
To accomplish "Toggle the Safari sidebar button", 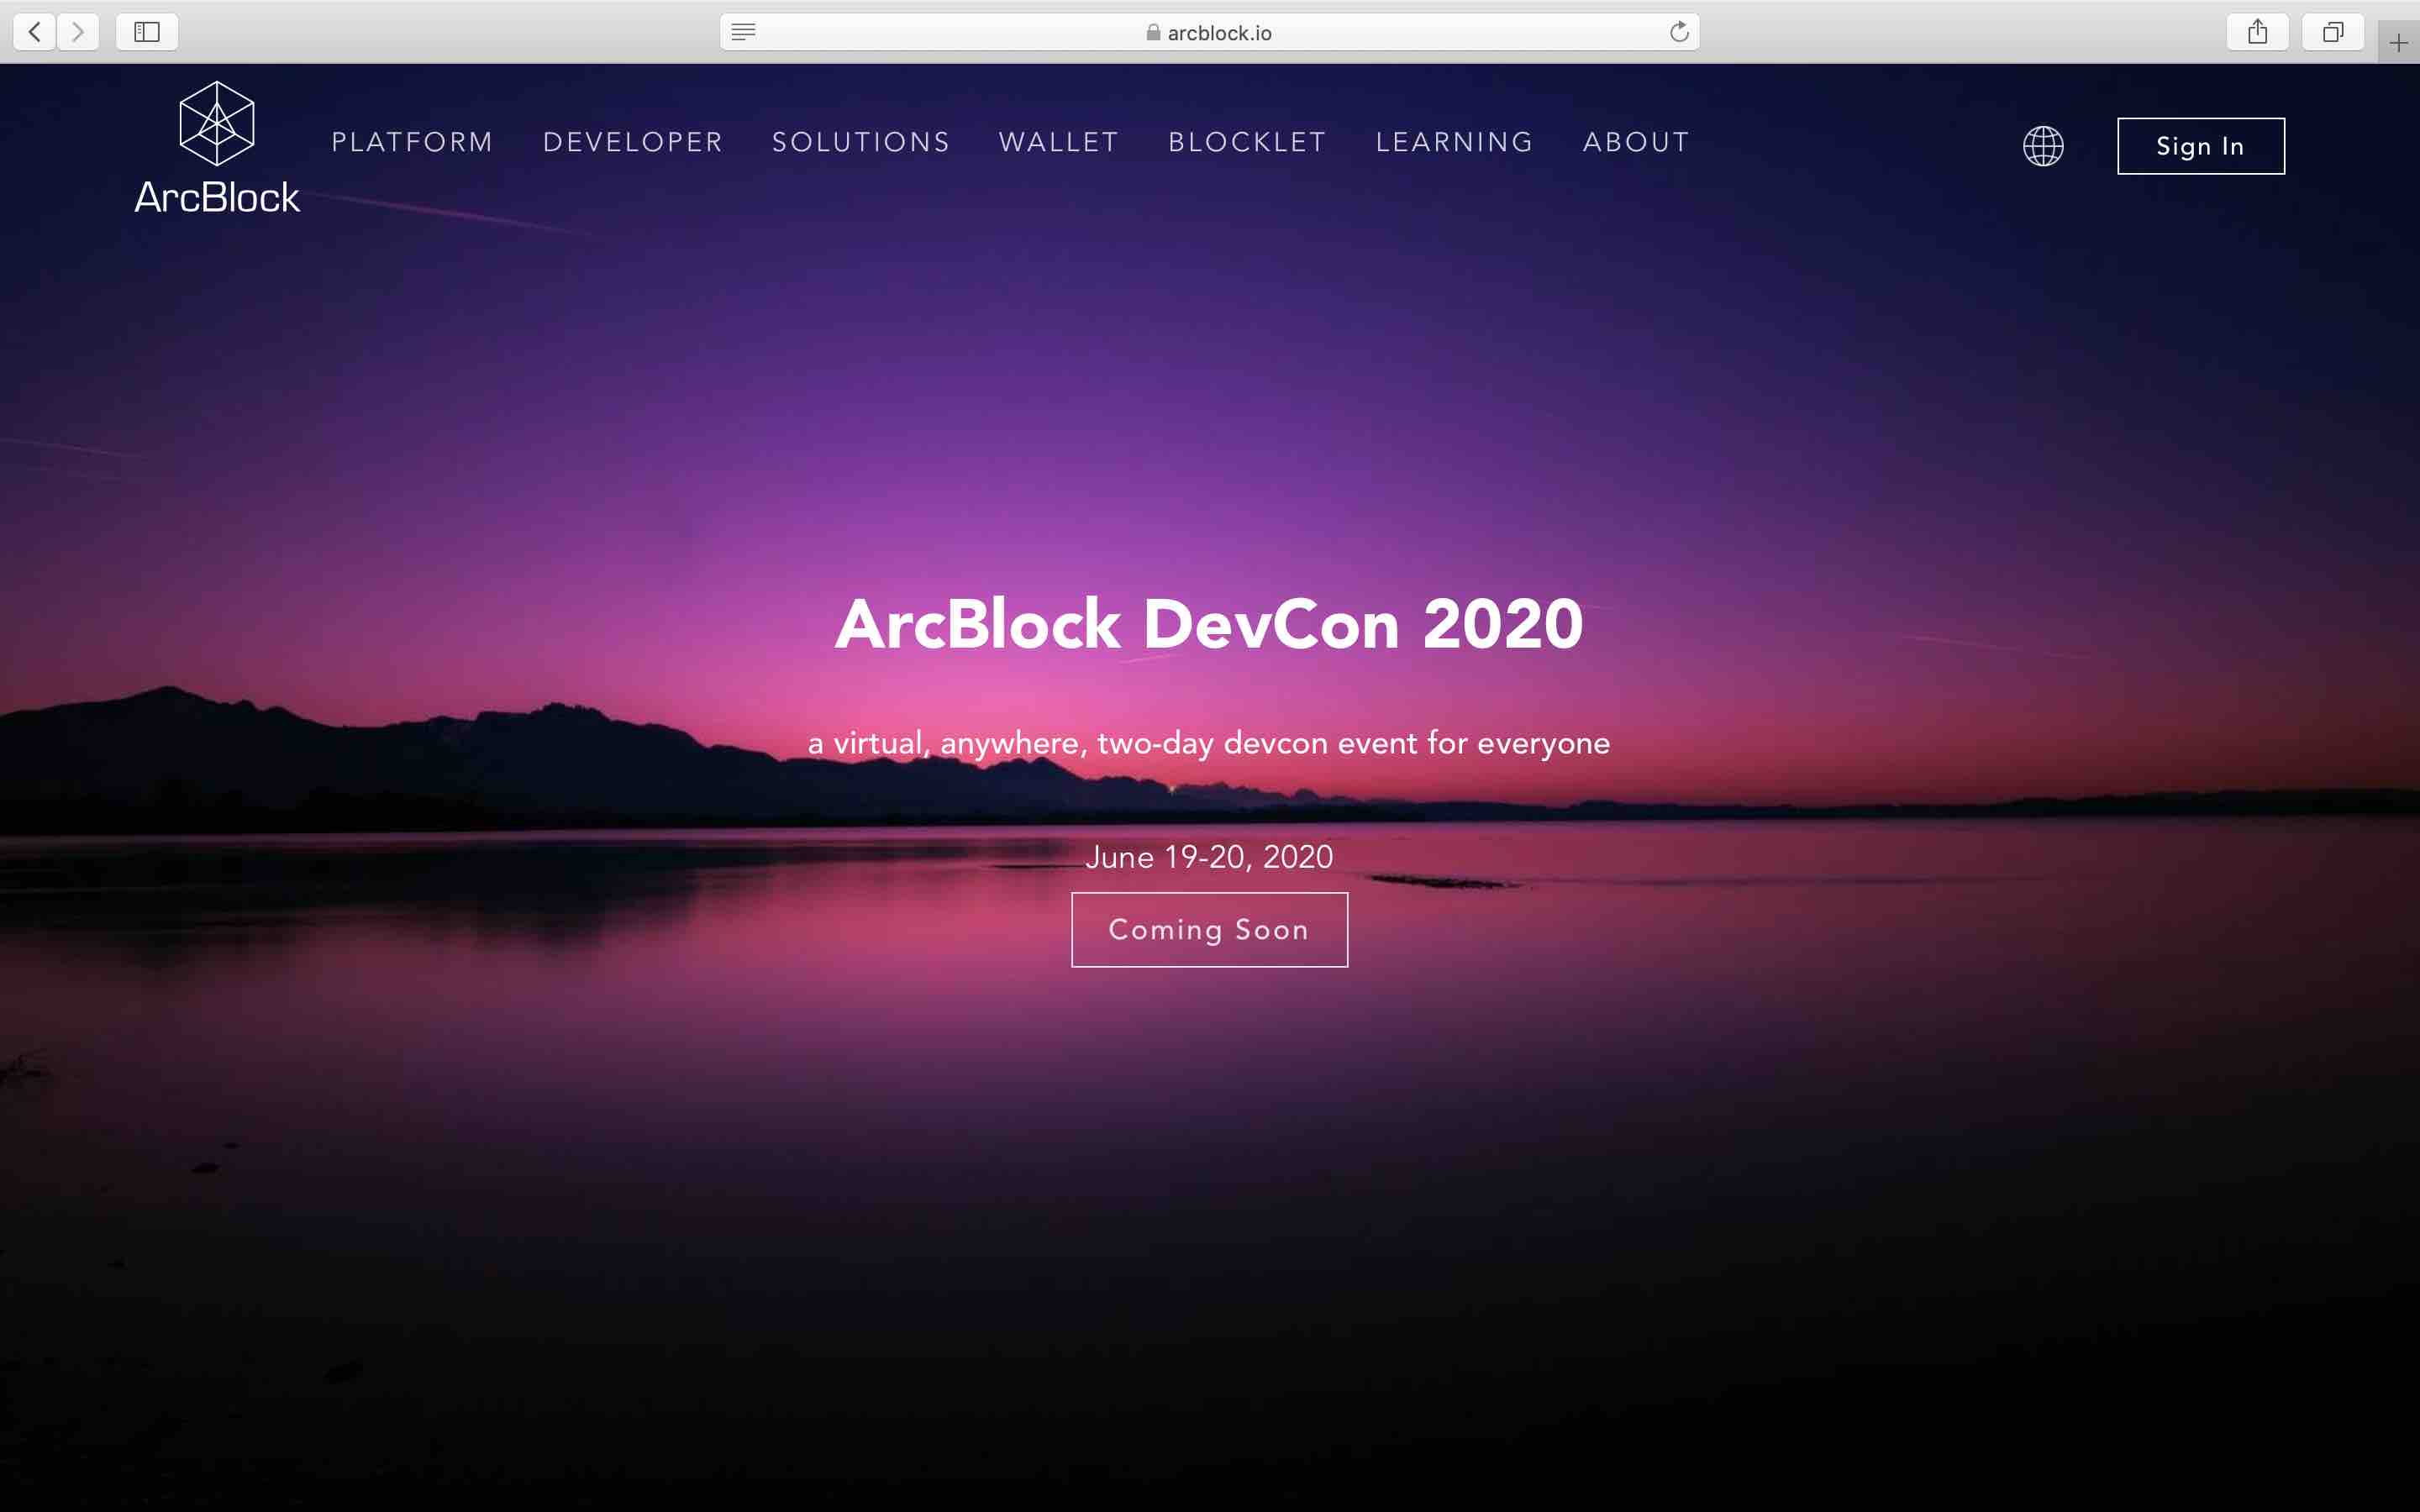I will (x=147, y=32).
